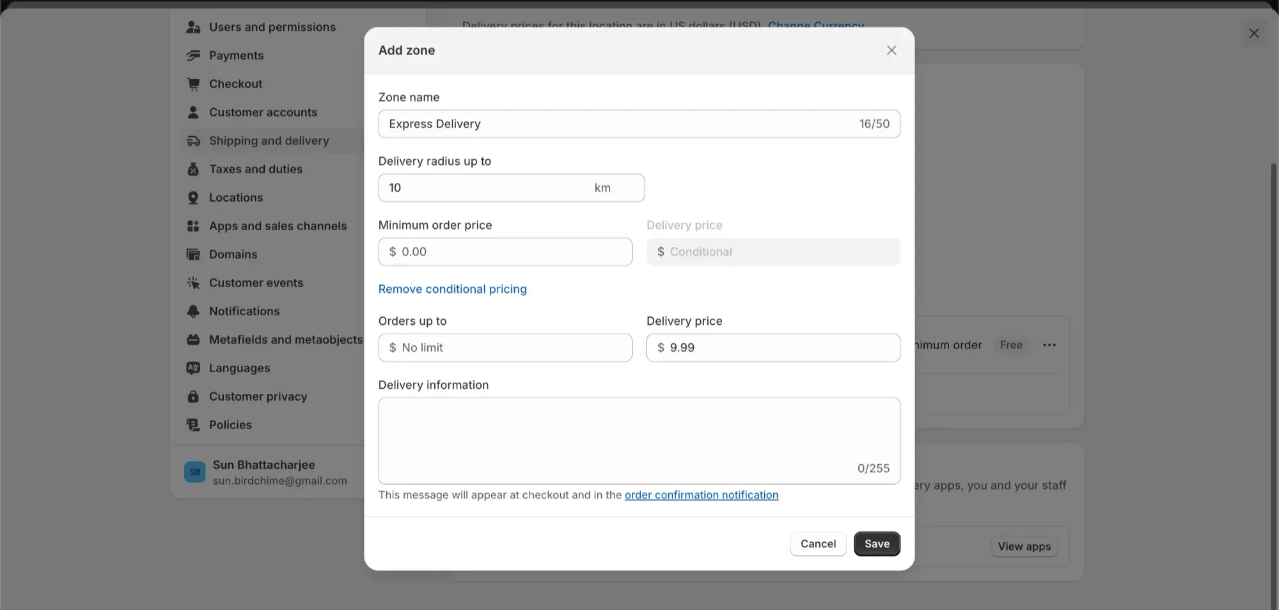This screenshot has height=610, width=1279.
Task: Open the order confirmation notification link
Action: [x=702, y=495]
